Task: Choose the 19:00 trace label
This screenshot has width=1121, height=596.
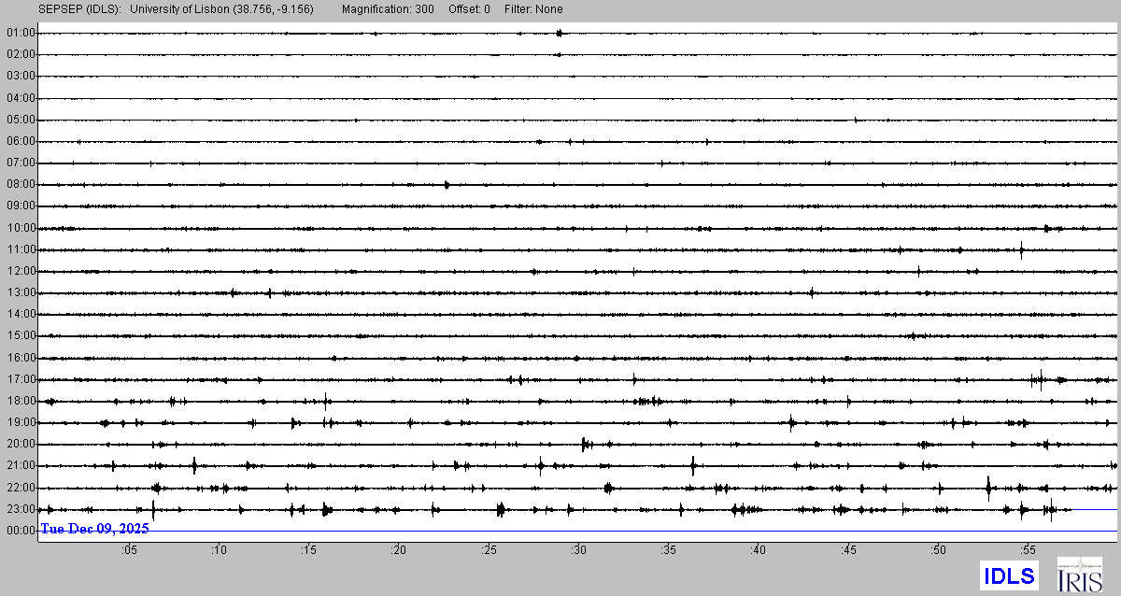Action: 21,422
